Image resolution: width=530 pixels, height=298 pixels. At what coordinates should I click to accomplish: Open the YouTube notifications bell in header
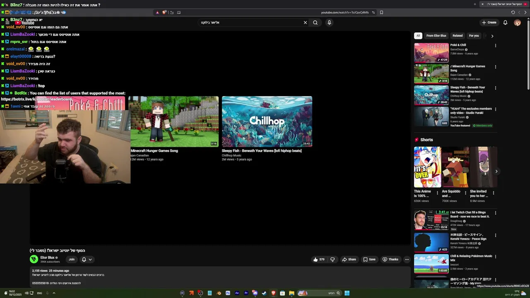click(505, 22)
